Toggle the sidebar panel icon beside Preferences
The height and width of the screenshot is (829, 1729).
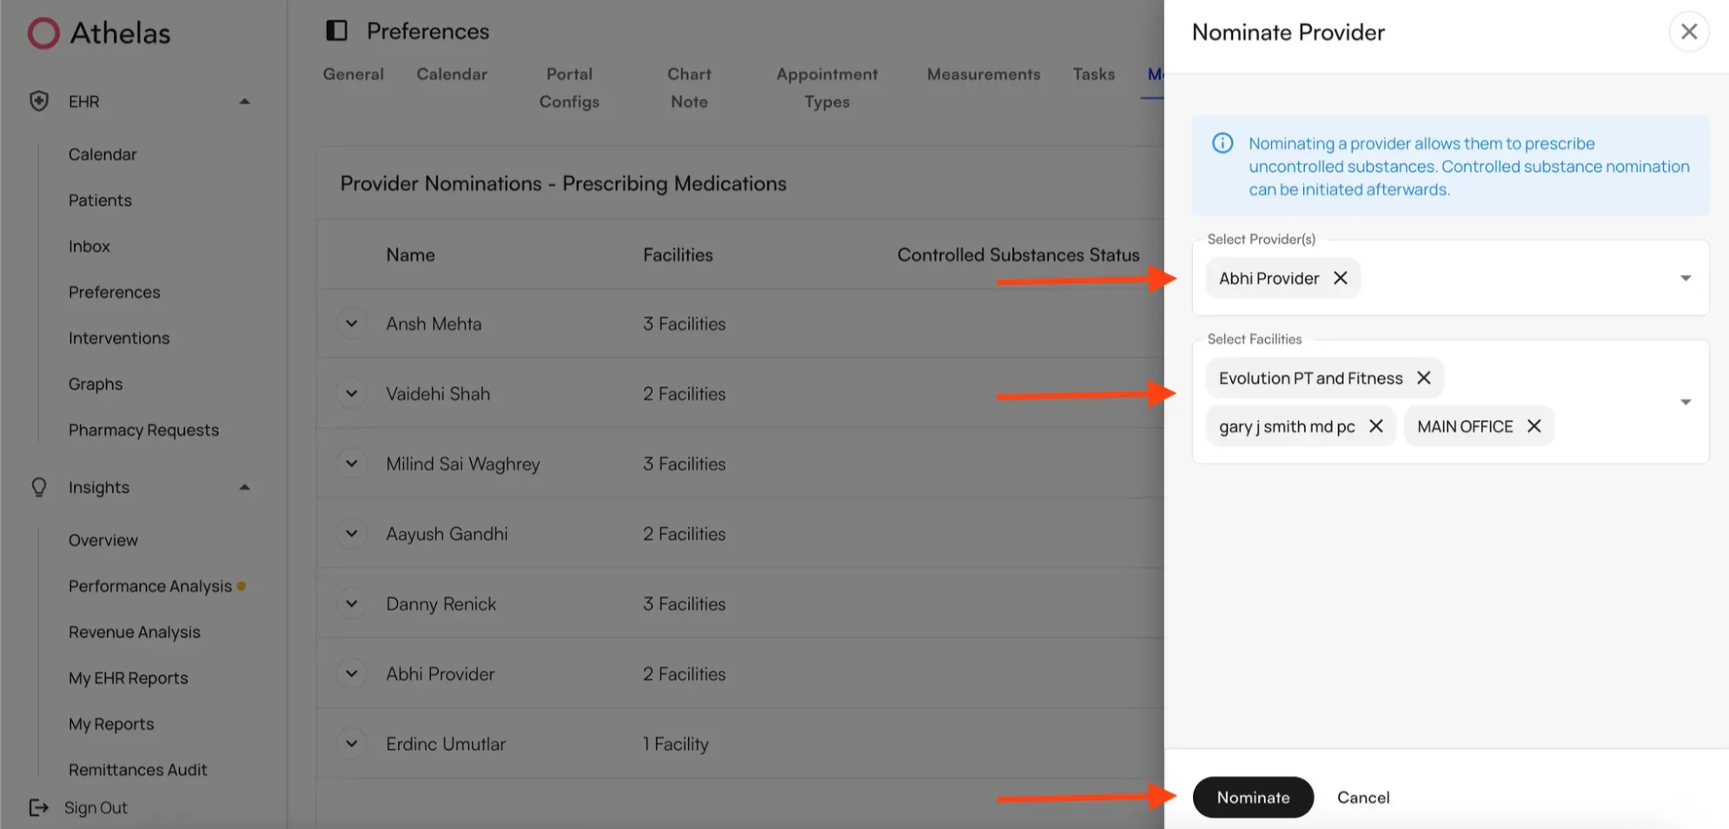click(x=336, y=31)
